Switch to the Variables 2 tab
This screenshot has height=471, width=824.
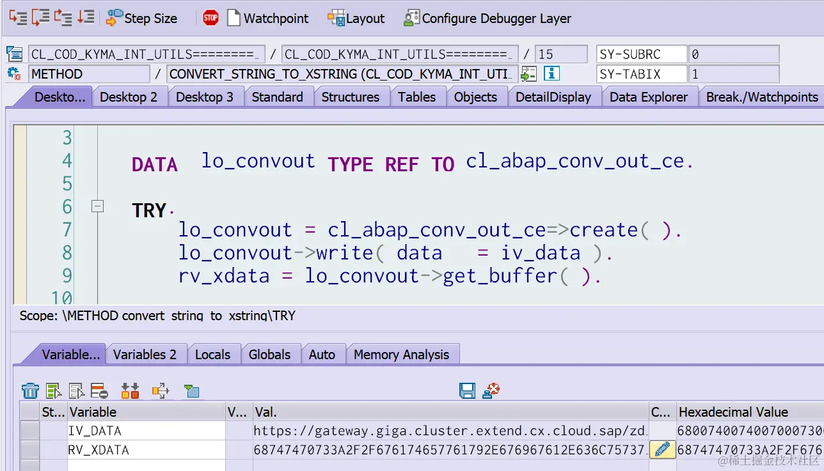145,355
